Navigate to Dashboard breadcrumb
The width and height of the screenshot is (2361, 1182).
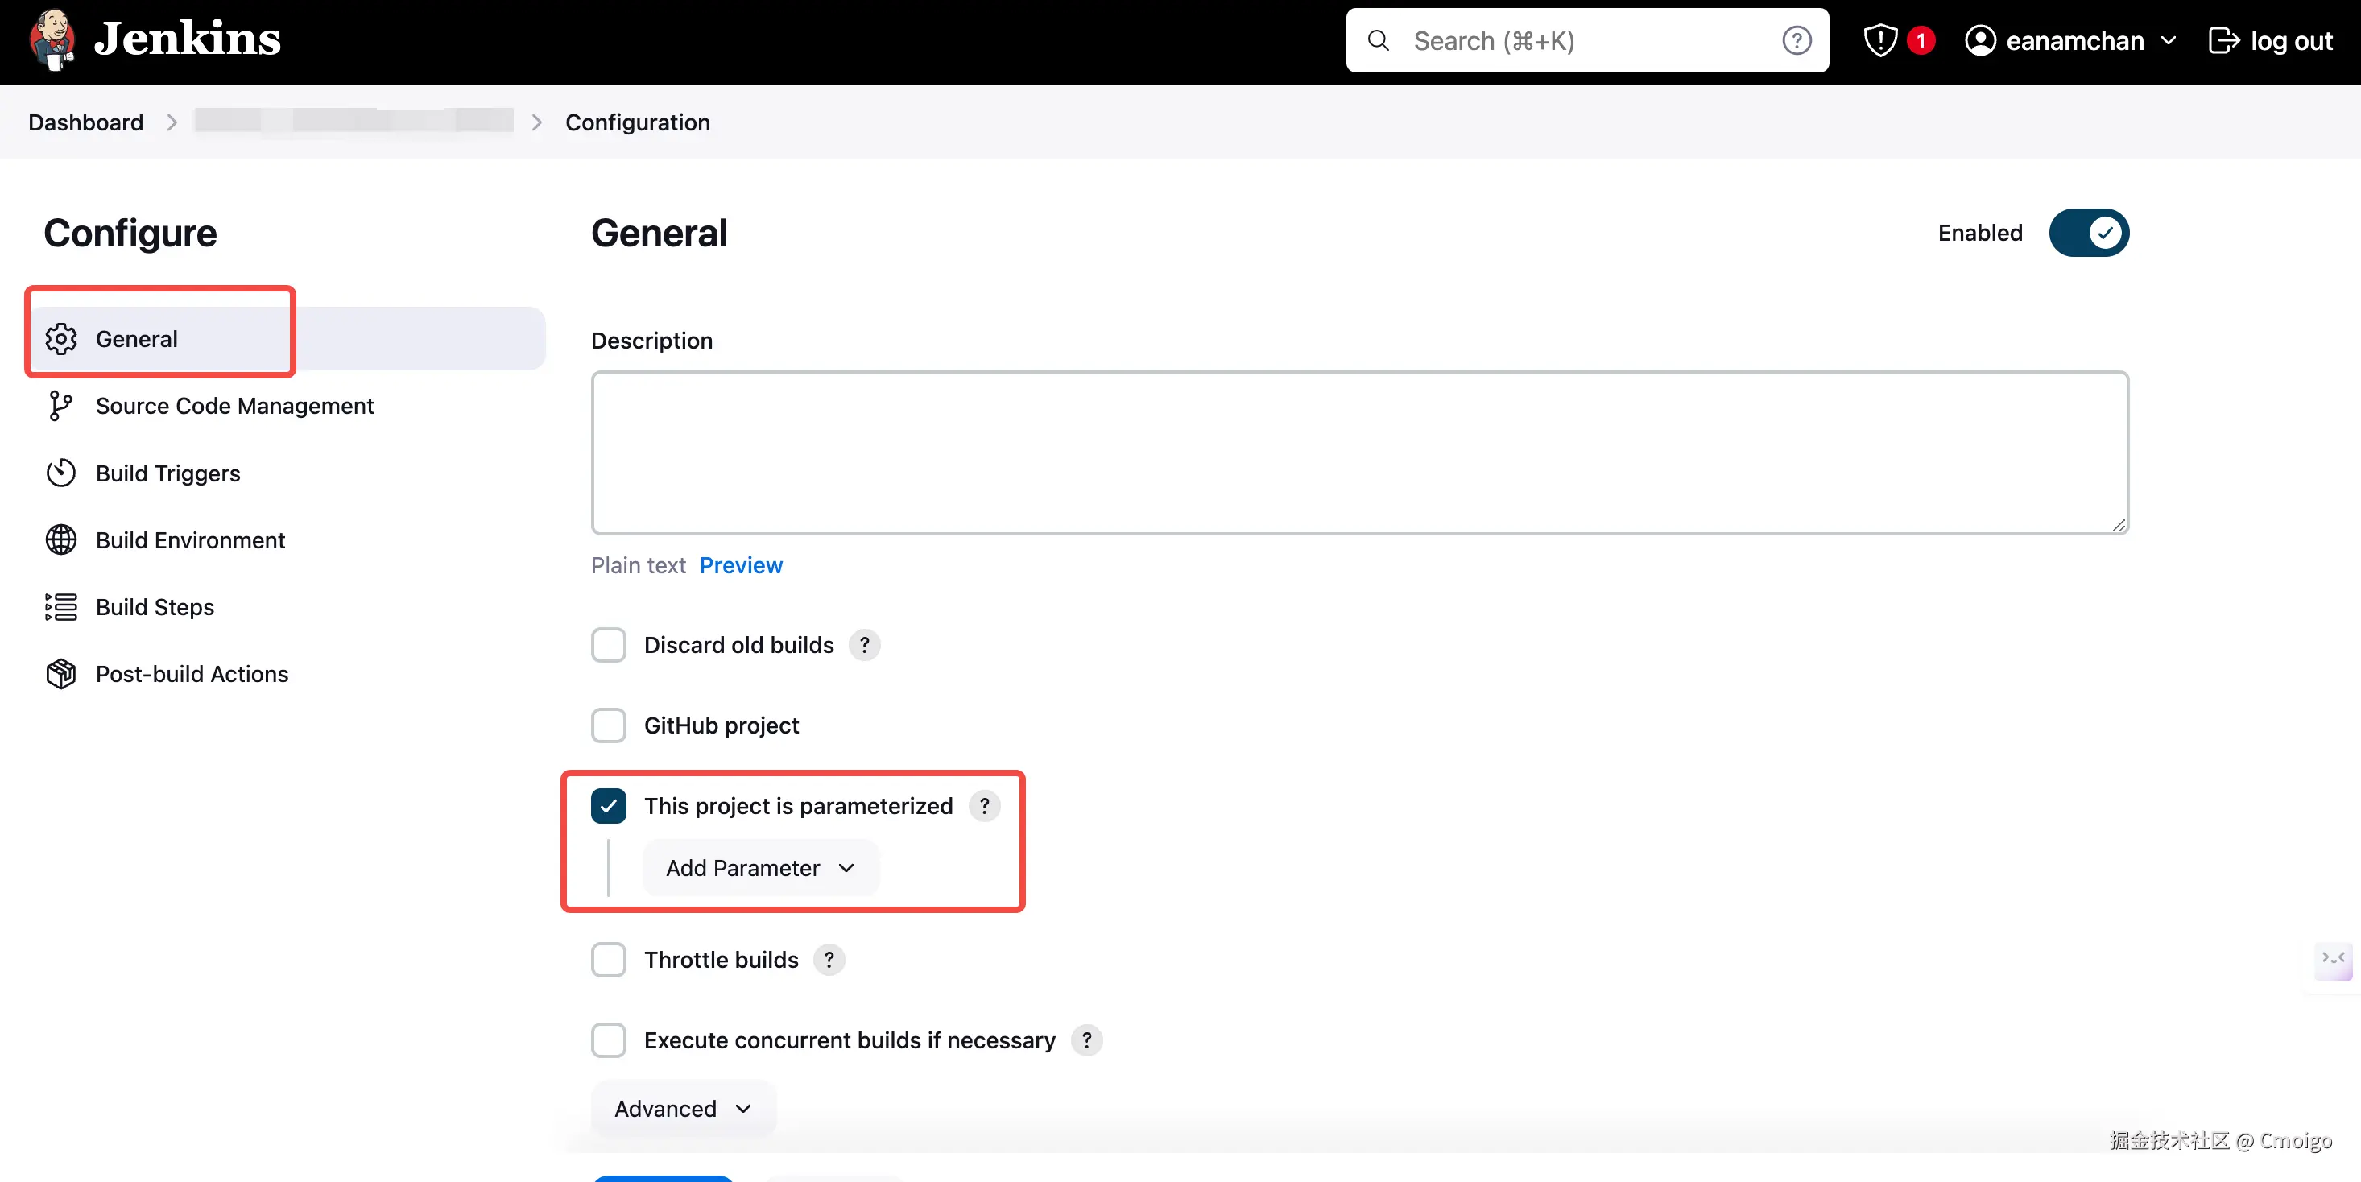point(85,122)
